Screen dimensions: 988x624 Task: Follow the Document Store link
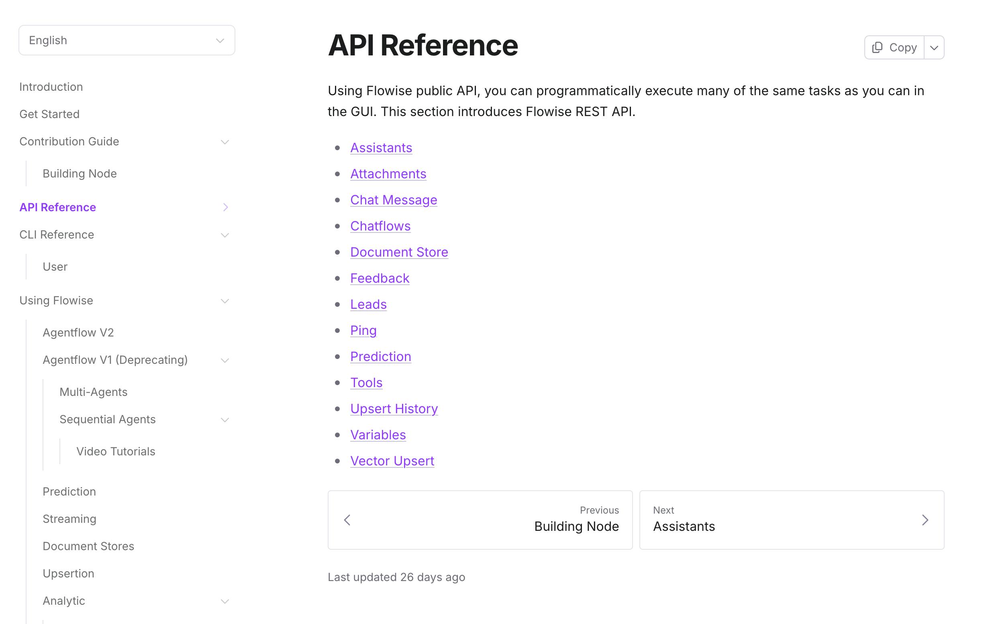(x=399, y=252)
